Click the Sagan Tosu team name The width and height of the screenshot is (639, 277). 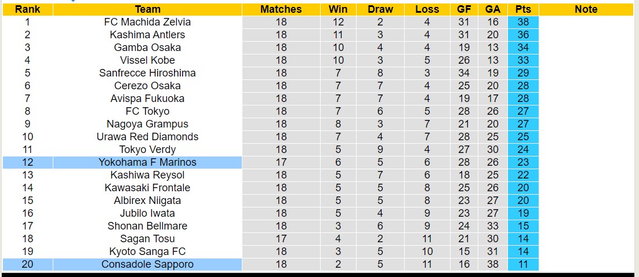coord(147,239)
